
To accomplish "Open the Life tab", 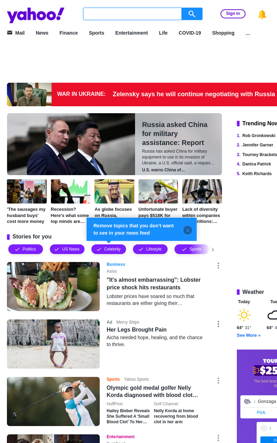I will point(163,33).
